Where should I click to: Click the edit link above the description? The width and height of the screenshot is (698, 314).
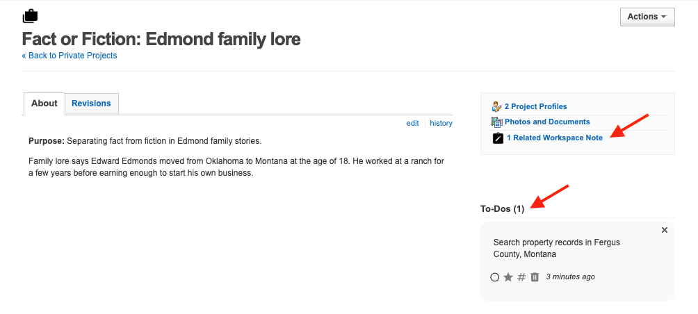413,123
